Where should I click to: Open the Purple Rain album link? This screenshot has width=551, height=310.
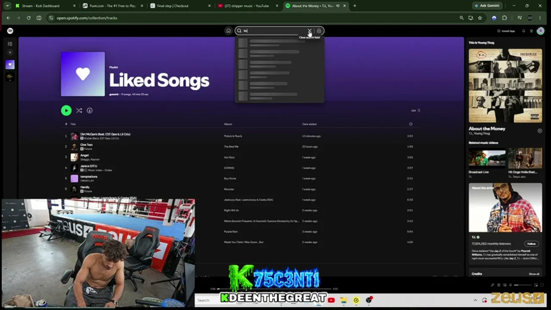[x=231, y=232]
